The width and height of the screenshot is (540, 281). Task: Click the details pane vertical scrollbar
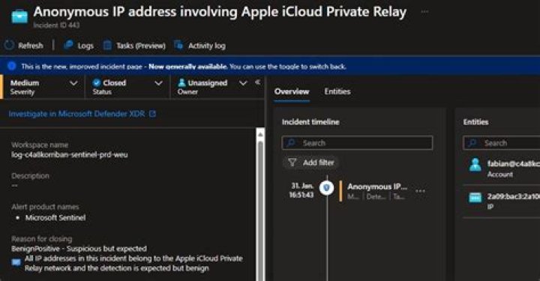(260, 205)
